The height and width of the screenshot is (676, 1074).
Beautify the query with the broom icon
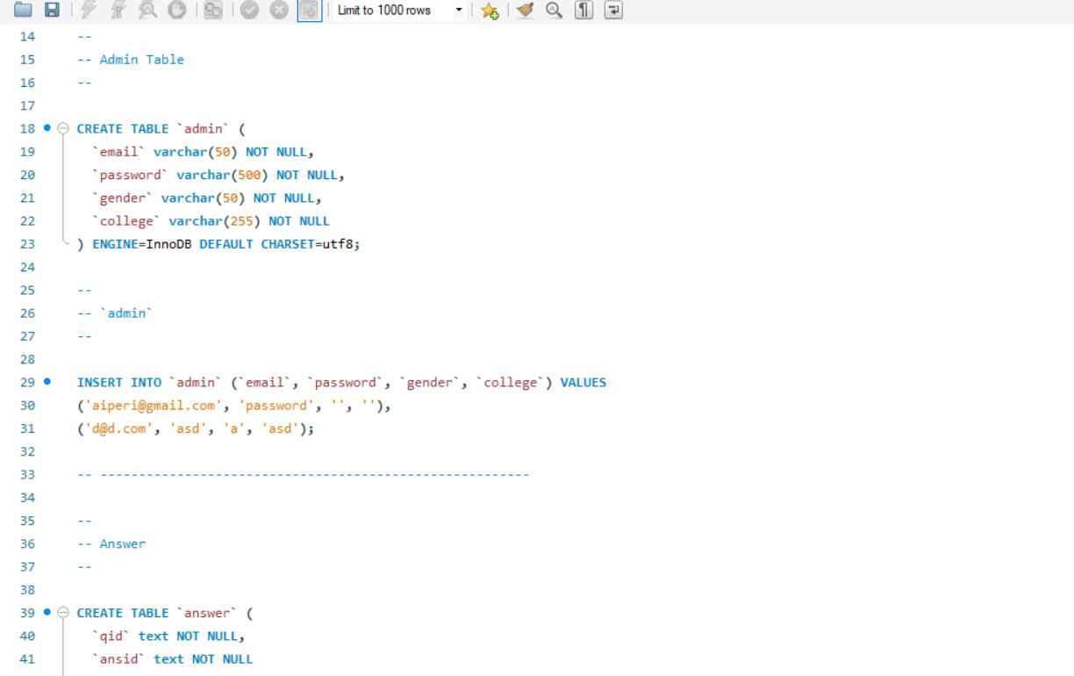525,11
